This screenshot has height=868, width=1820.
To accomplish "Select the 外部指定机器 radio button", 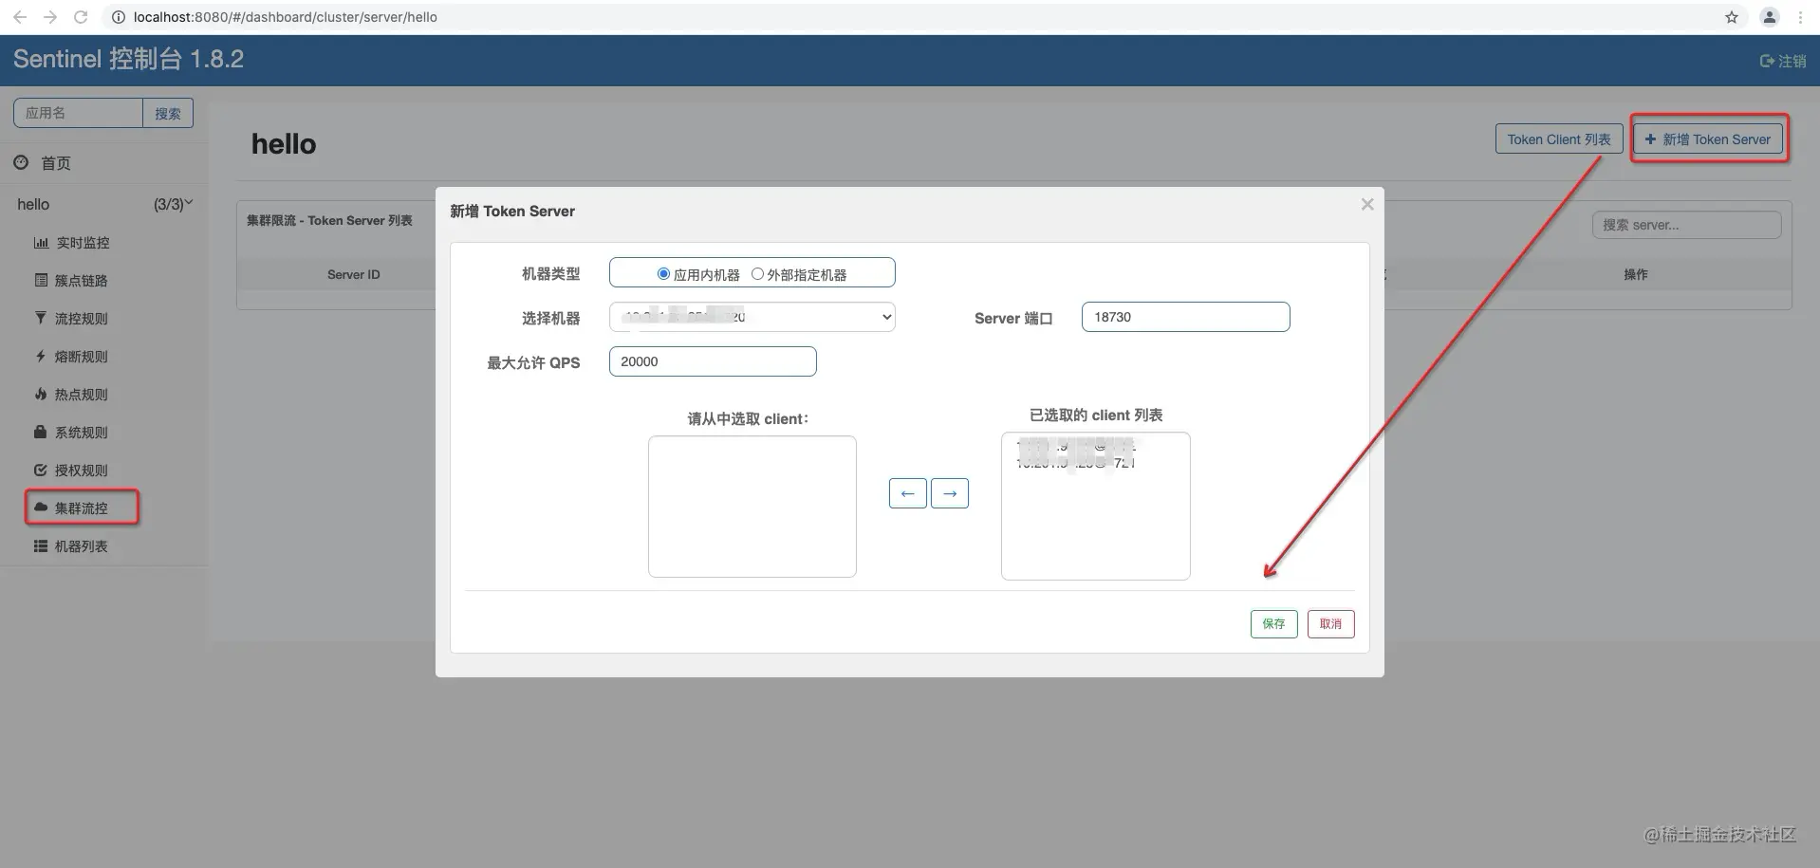I will click(x=757, y=273).
